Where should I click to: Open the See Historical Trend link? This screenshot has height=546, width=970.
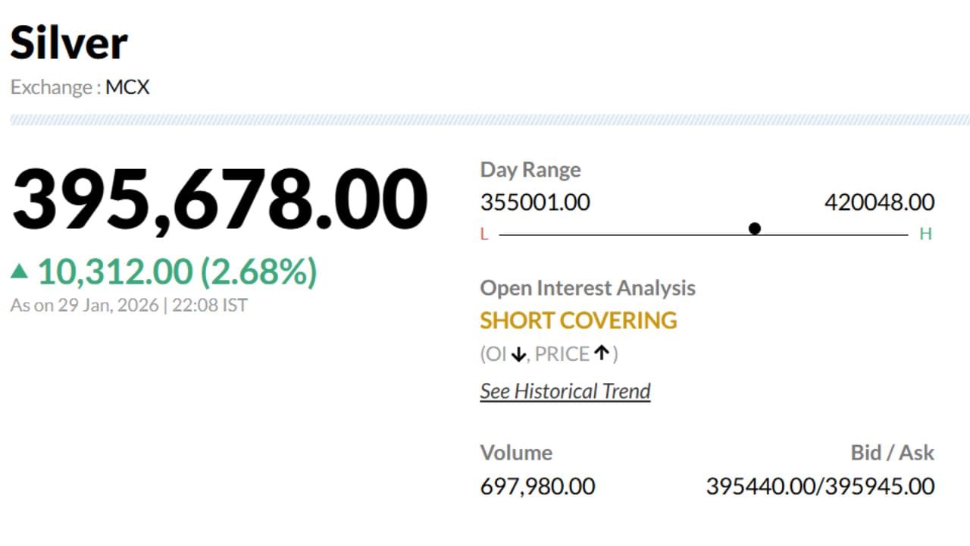pos(565,391)
